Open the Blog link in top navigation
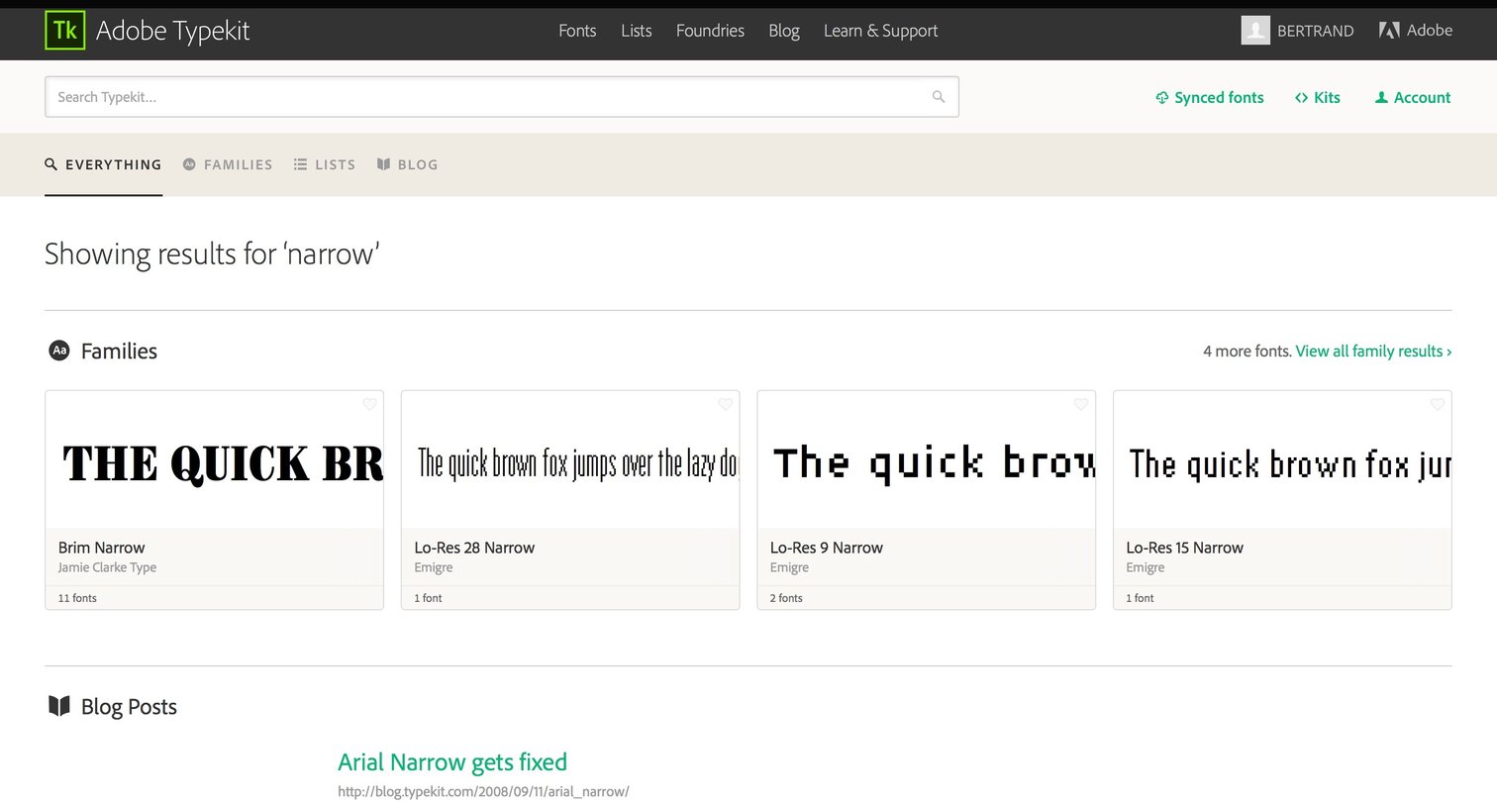Screen dimensions: 1497x806 point(784,31)
